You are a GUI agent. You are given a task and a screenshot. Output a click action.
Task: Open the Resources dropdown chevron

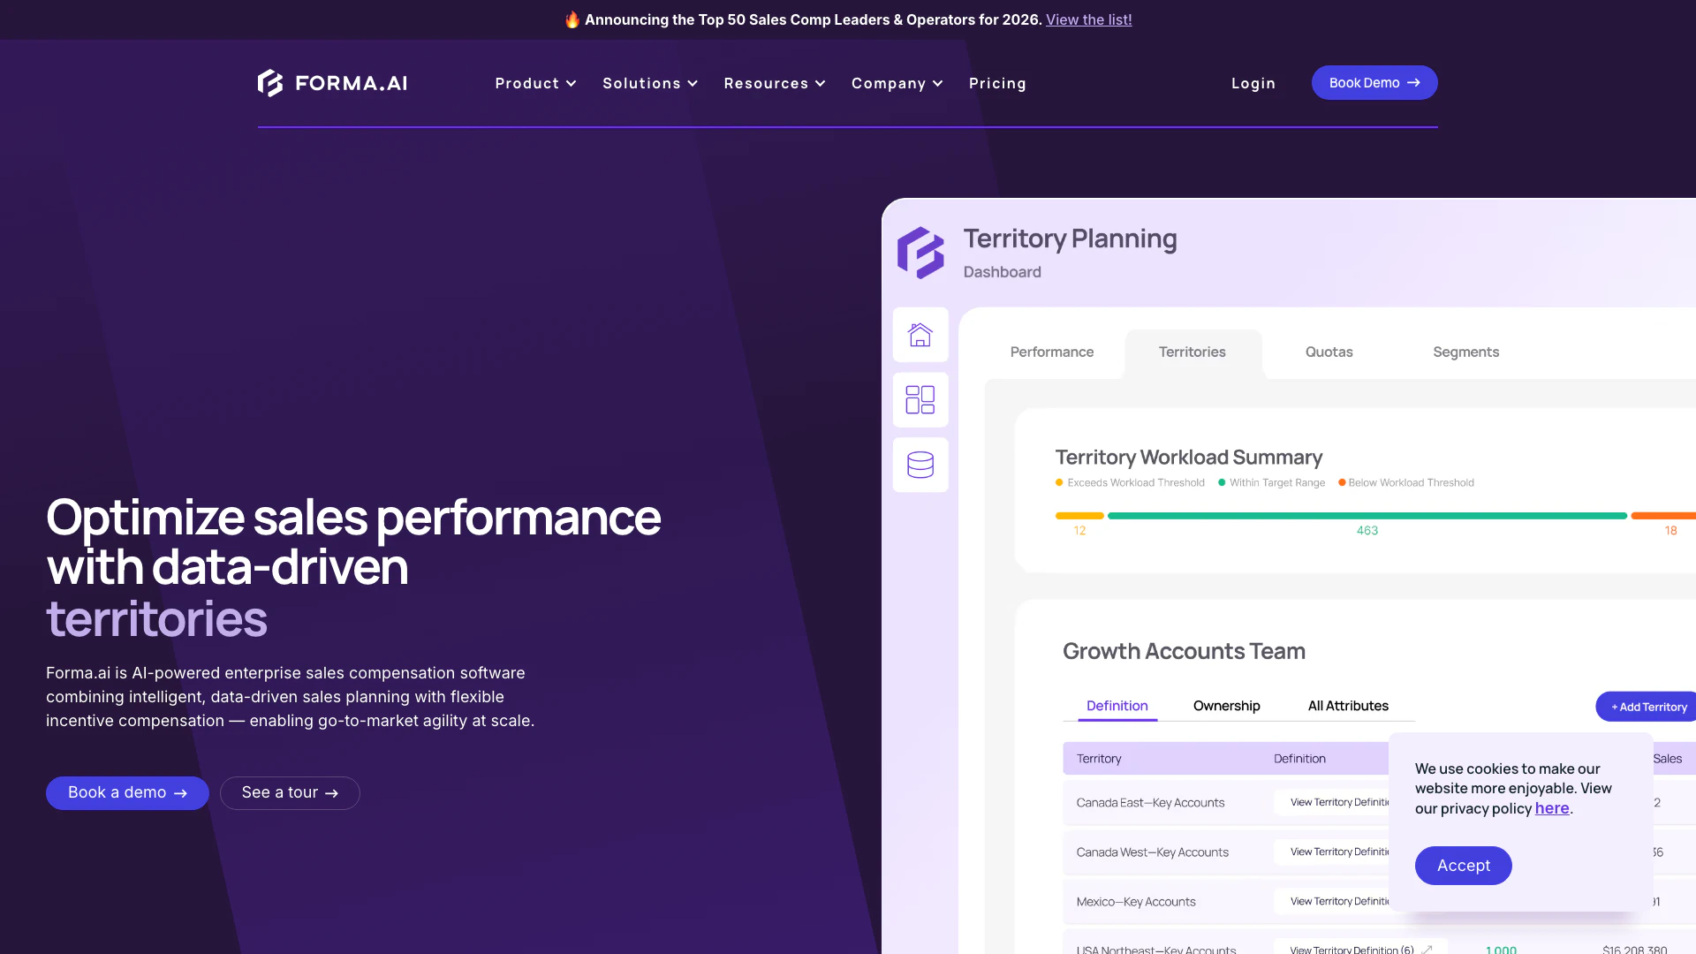coord(821,83)
